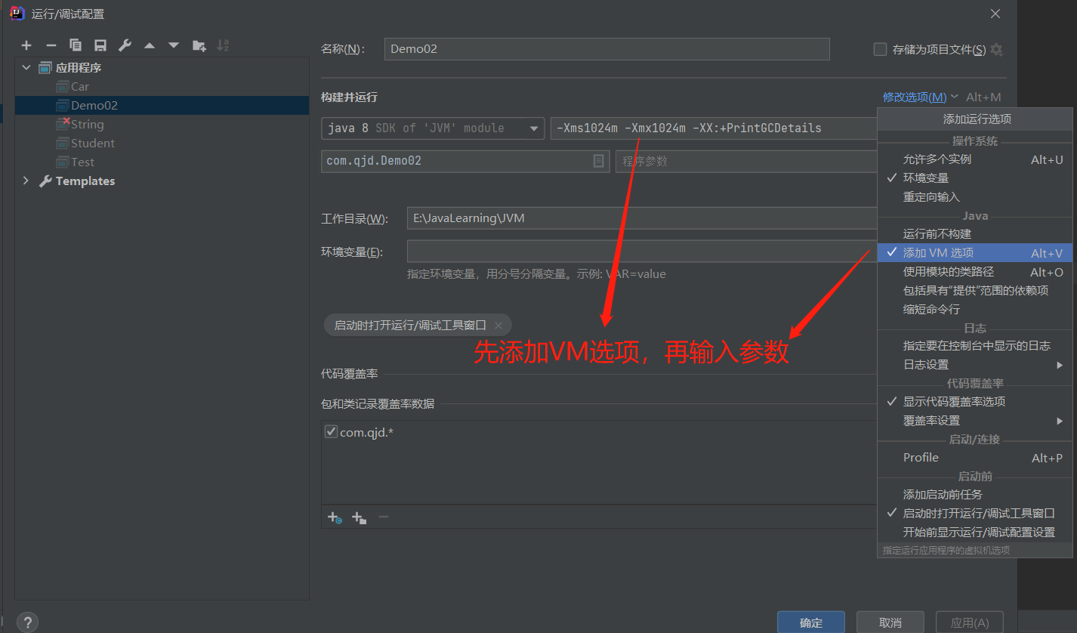The image size is (1077, 633).
Task: Select 使用模块的类路径 menu option
Action: pos(975,272)
